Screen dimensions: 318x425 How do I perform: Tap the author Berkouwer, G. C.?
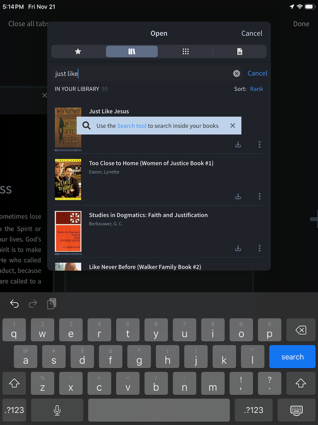[106, 224]
